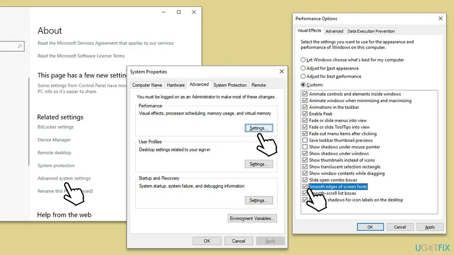Image resolution: width=454 pixels, height=255 pixels.
Task: Open Microsoft Services Agreement link
Action: pyautogui.click(x=106, y=43)
